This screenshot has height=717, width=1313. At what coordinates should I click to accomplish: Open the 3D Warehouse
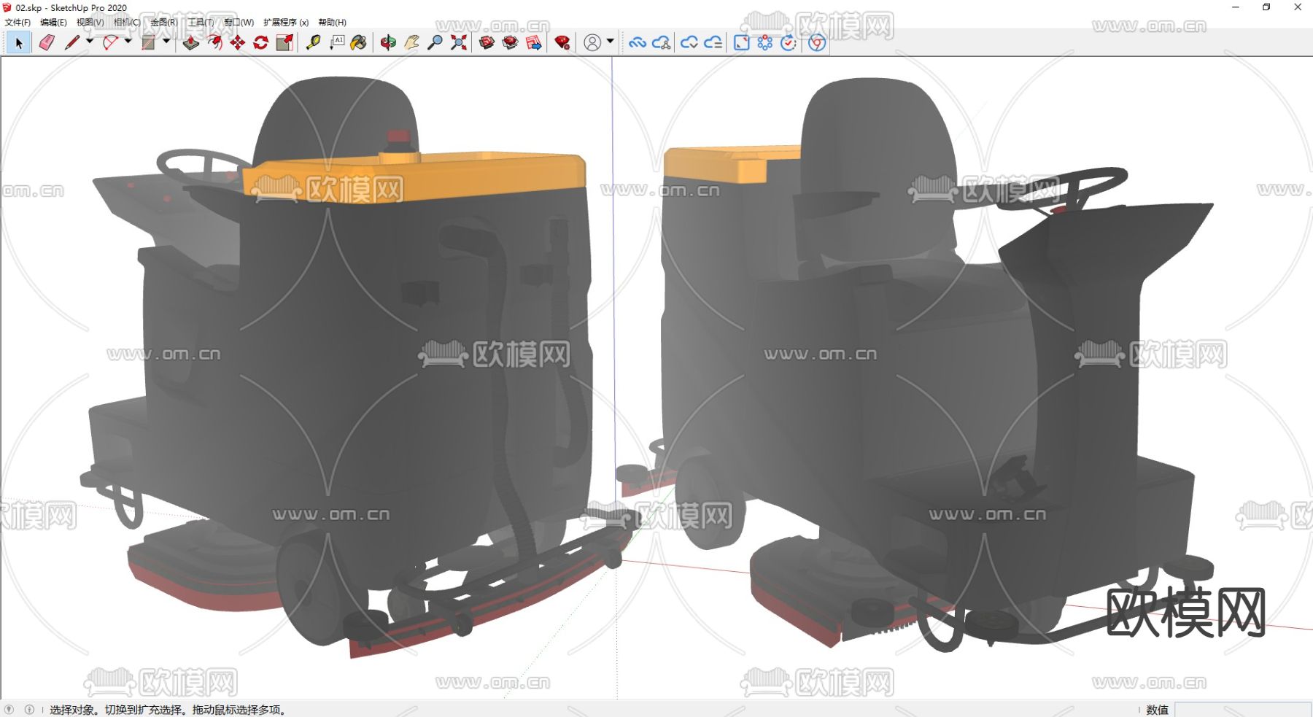point(487,43)
